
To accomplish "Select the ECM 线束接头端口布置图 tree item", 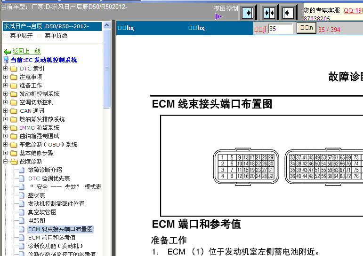I will click(x=60, y=229).
